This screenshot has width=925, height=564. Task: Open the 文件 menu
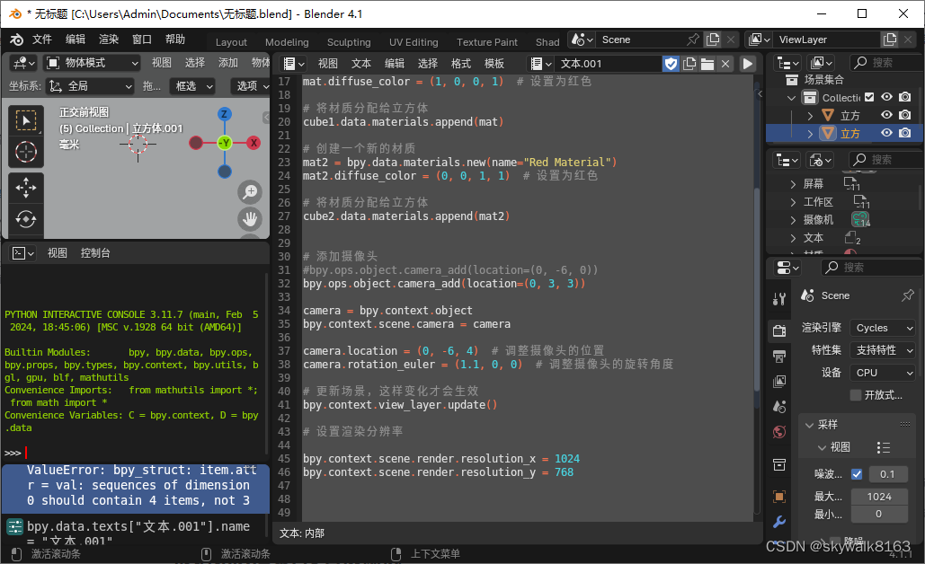(42, 40)
